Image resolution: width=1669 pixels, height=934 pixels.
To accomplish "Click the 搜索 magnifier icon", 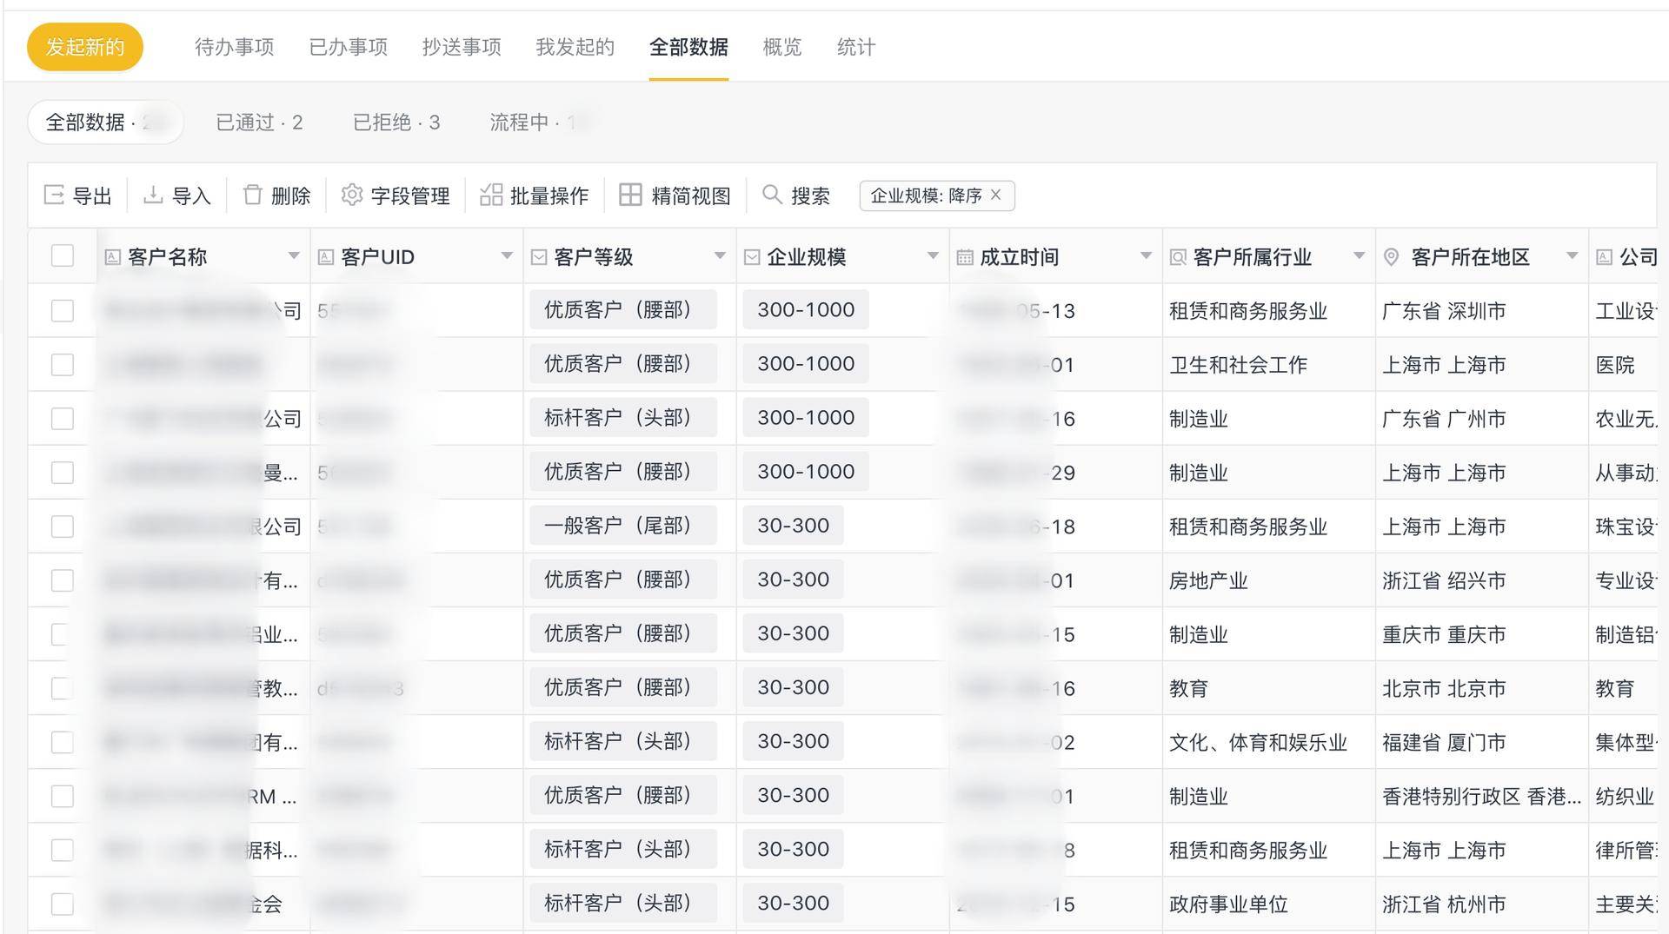I will [771, 195].
